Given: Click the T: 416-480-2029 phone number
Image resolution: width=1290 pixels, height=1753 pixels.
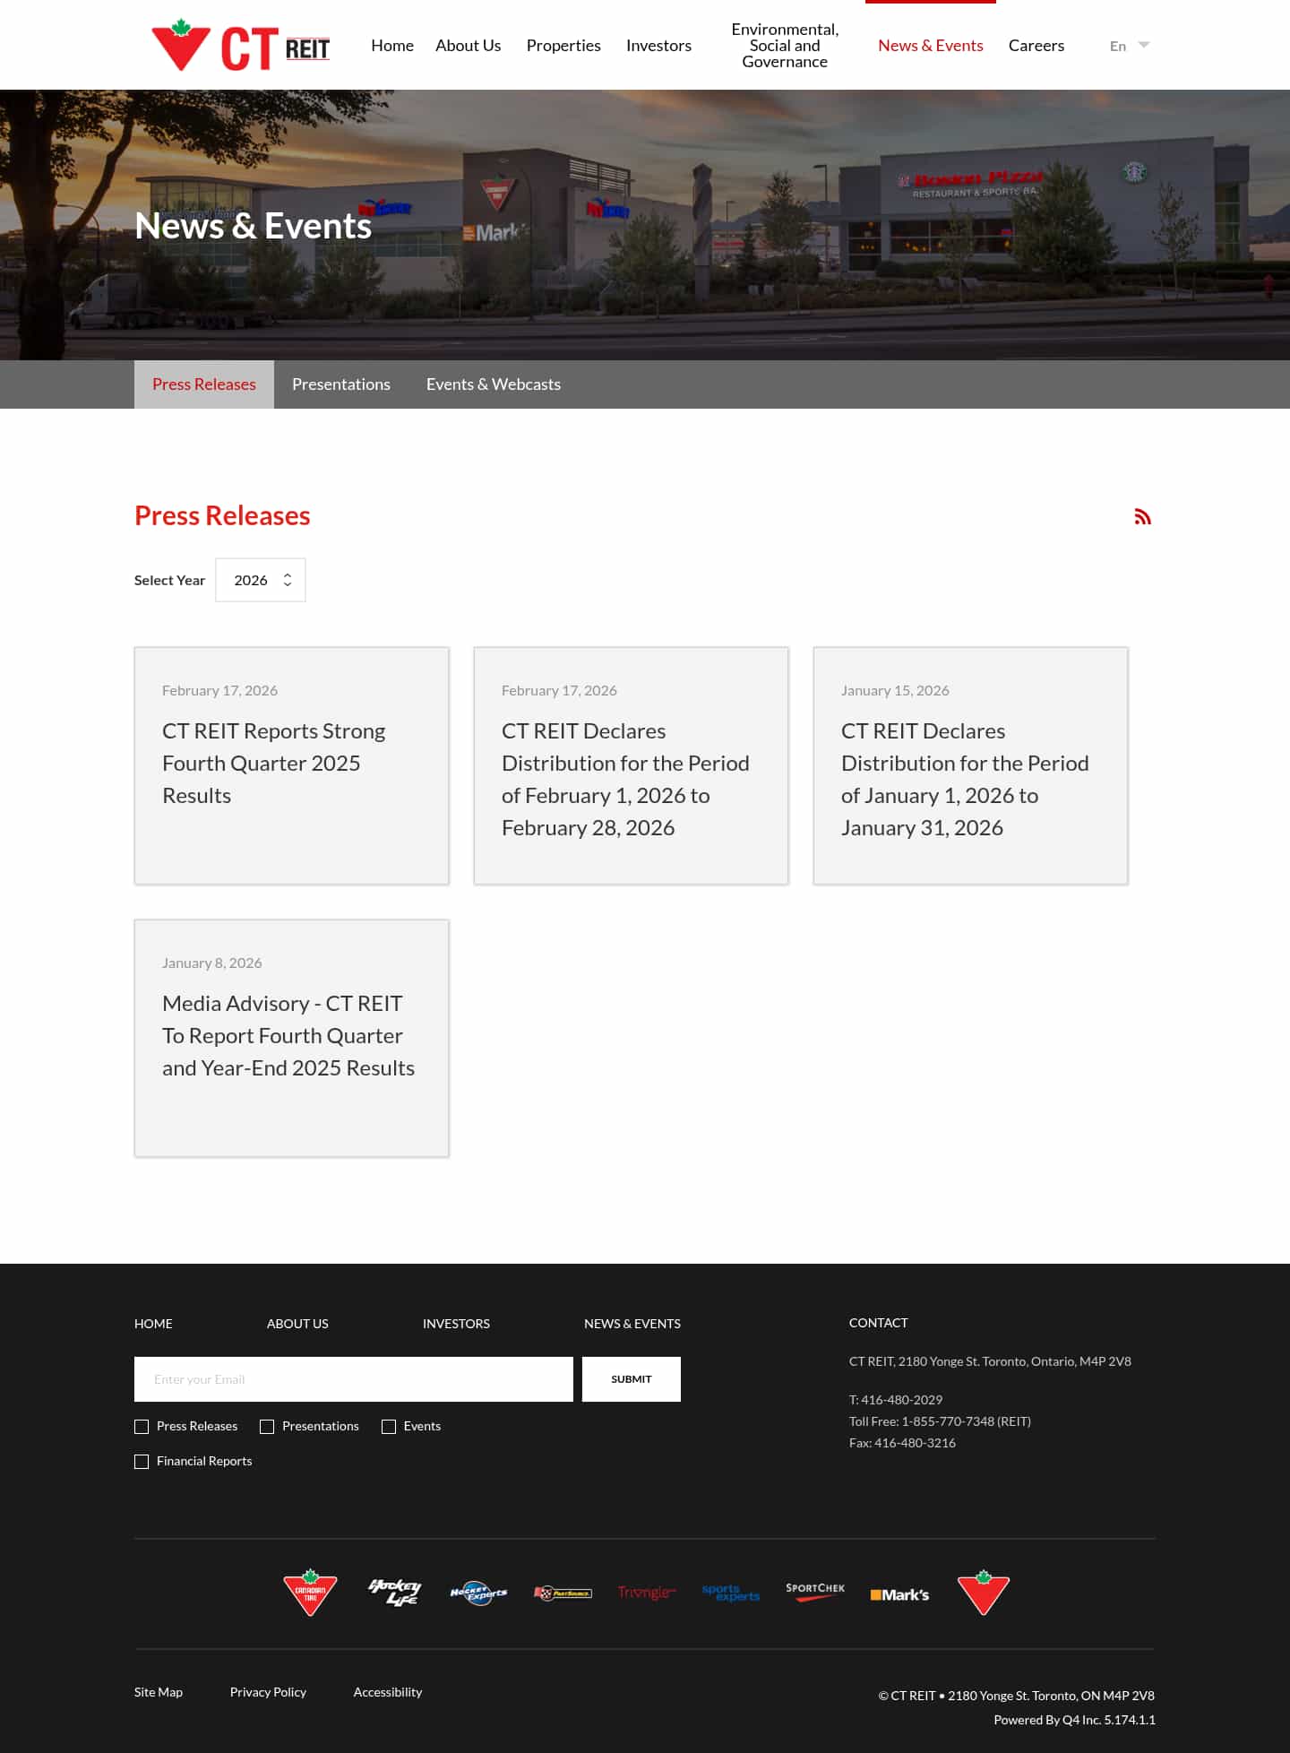Looking at the screenshot, I should [x=896, y=1400].
